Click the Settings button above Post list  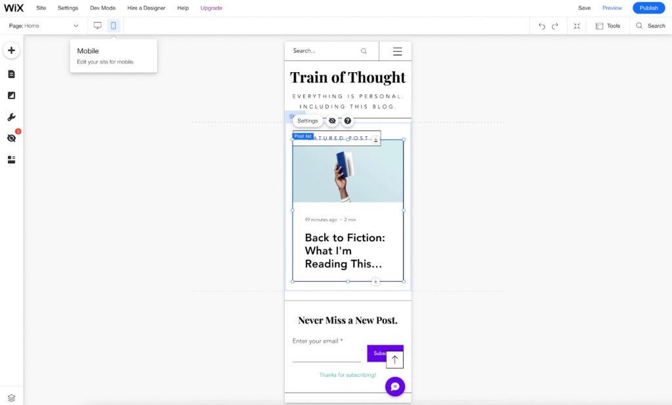click(x=307, y=121)
